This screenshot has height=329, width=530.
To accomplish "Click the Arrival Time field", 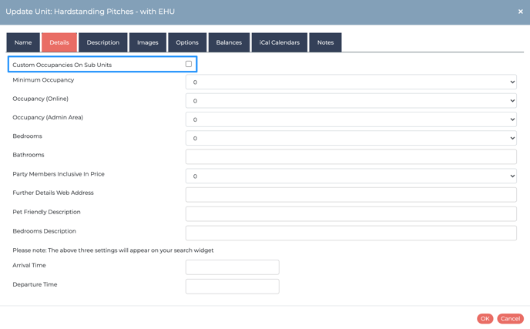I will point(232,267).
